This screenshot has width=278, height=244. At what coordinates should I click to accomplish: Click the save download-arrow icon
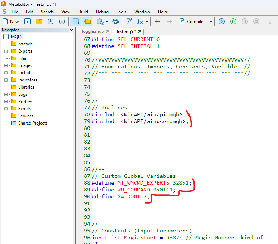[x=51, y=22]
